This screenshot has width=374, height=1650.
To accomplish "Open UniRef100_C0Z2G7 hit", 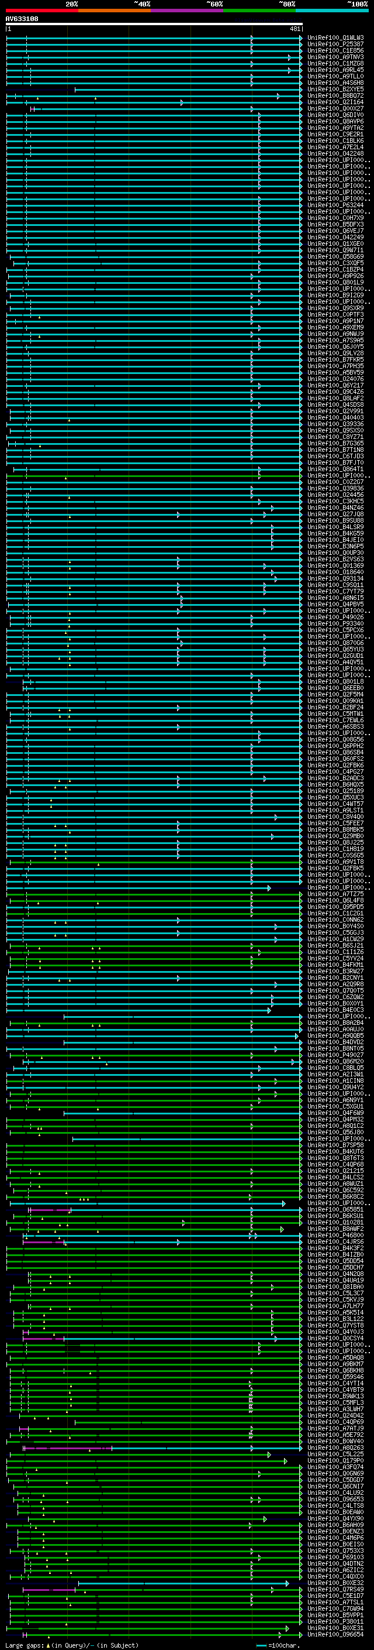I will (335, 482).
